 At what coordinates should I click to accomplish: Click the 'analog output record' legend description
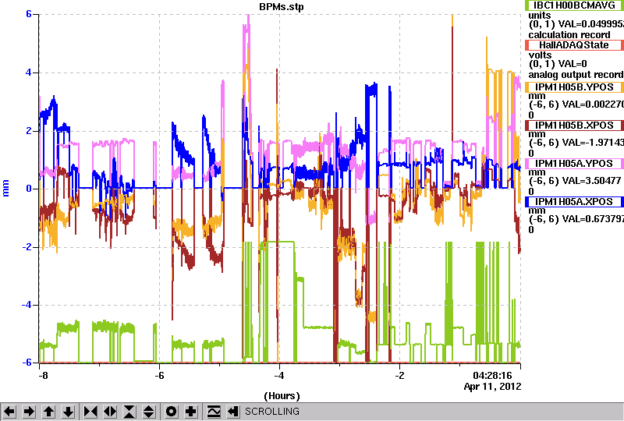click(576, 75)
